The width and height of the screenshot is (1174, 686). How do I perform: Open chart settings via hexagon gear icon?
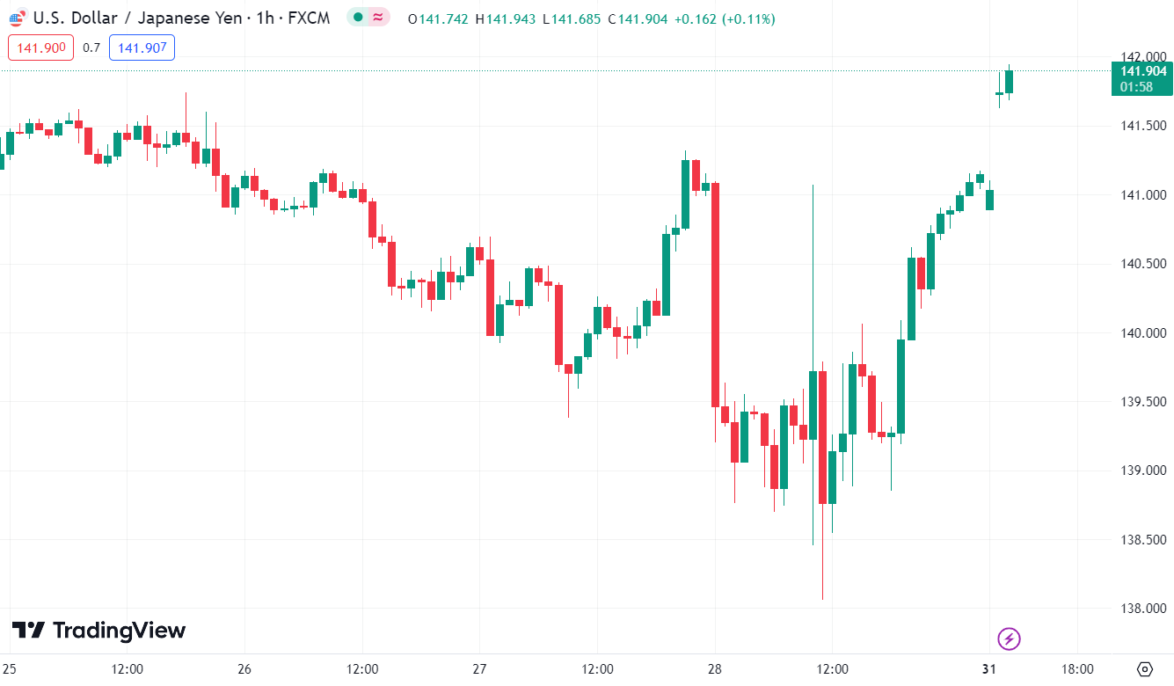click(1145, 669)
